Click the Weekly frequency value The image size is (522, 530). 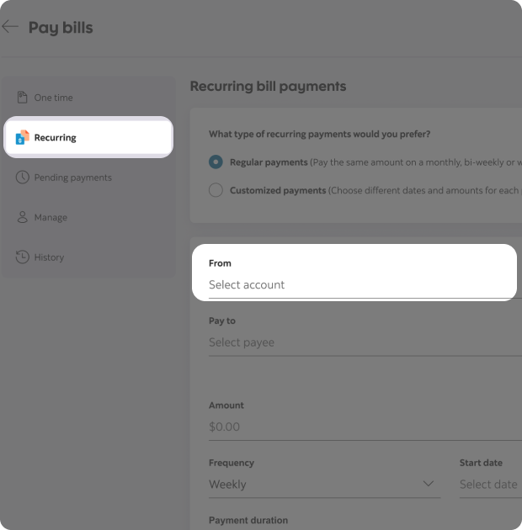[228, 485]
